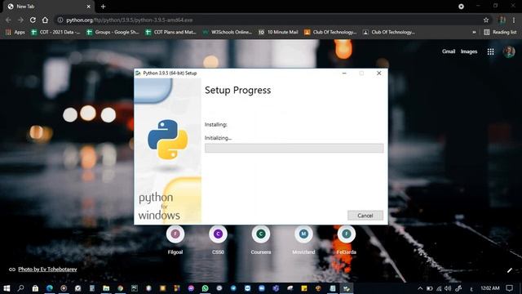Open Photo by Ev Tchebotarev link
The height and width of the screenshot is (294, 522).
point(47,269)
